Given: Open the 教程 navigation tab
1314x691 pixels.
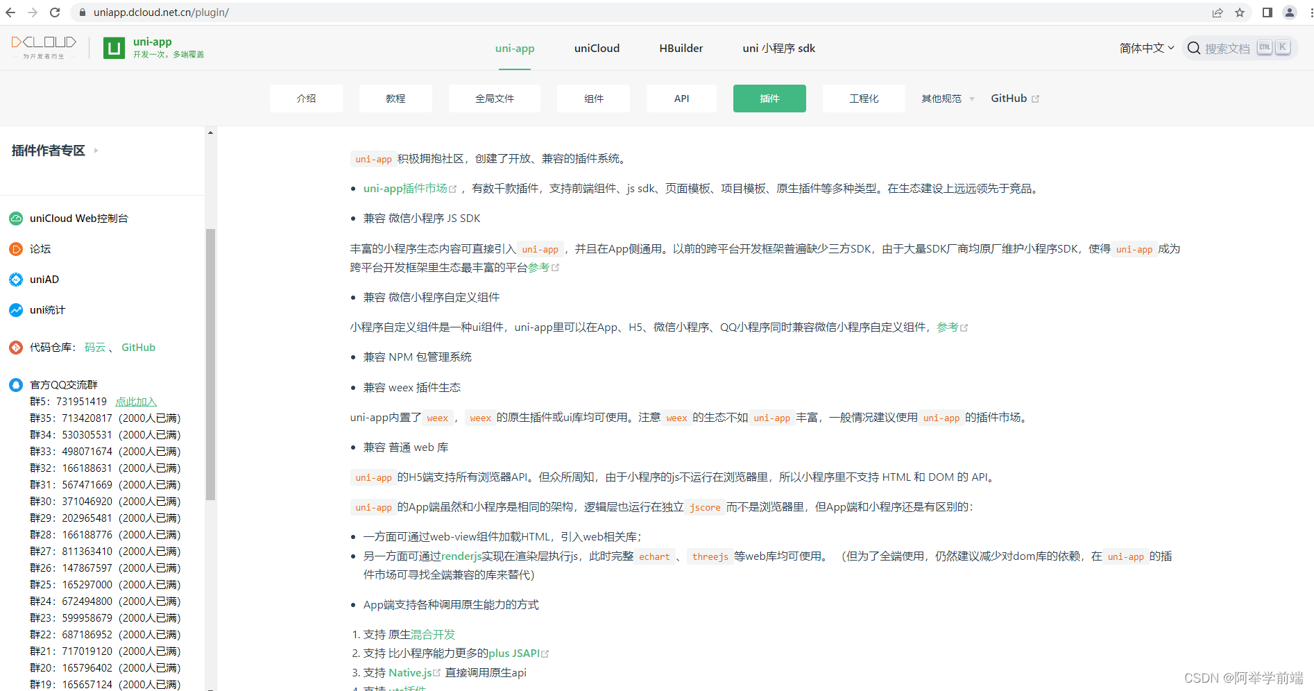Looking at the screenshot, I should pos(395,99).
